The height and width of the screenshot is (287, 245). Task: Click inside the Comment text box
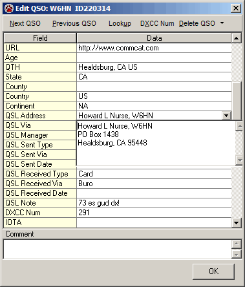pyautogui.click(x=118, y=250)
